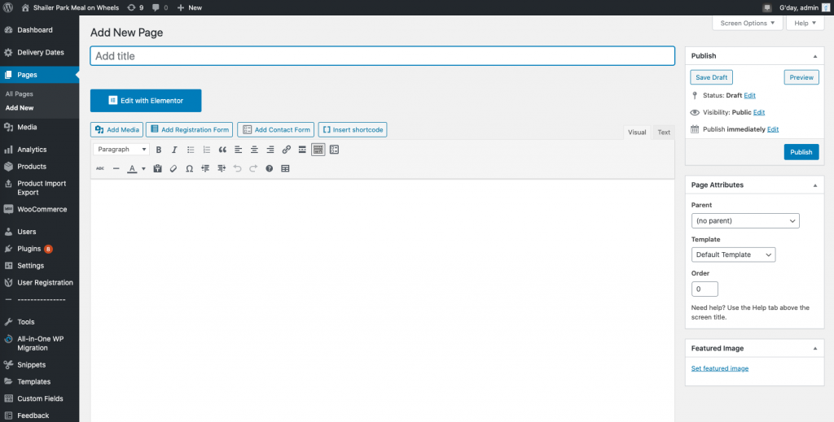Insert a horizontal line
The width and height of the screenshot is (834, 422).
116,169
